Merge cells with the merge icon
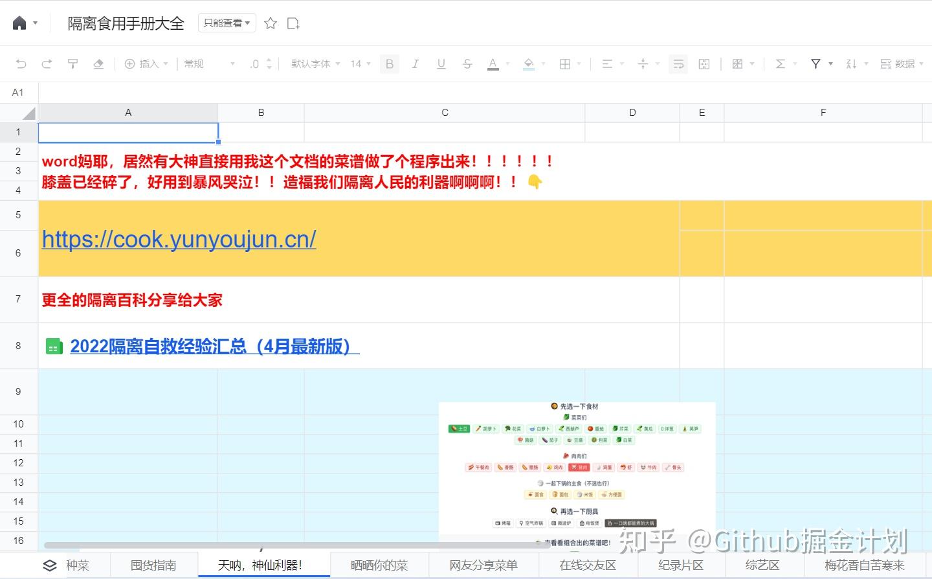The height and width of the screenshot is (579, 932). 704,63
